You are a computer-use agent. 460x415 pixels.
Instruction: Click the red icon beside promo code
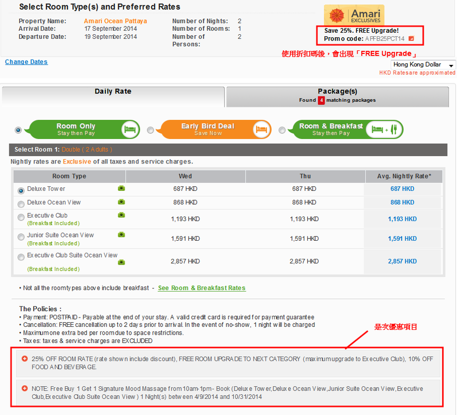(411, 38)
